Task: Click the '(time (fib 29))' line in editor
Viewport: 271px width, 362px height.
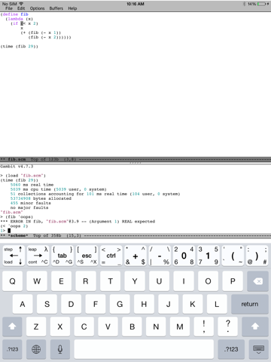Action: point(20,46)
